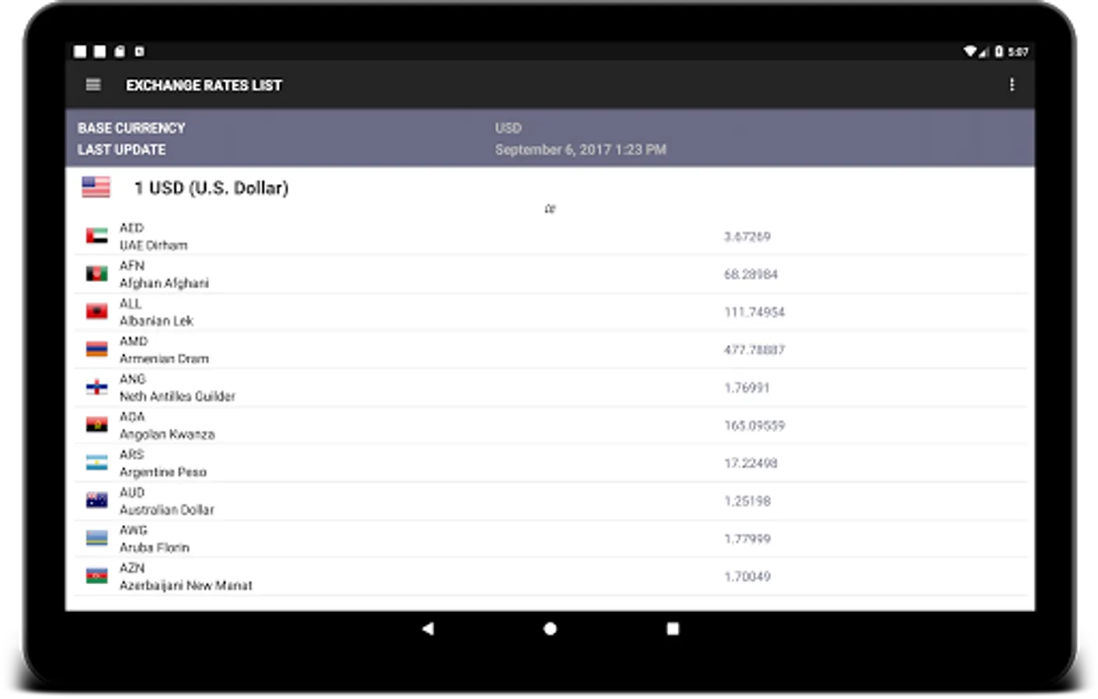The image size is (1098, 699).
Task: Click the 1.70049 exchange rate value
Action: click(x=748, y=576)
